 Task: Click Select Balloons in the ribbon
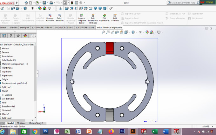pos(60,18)
